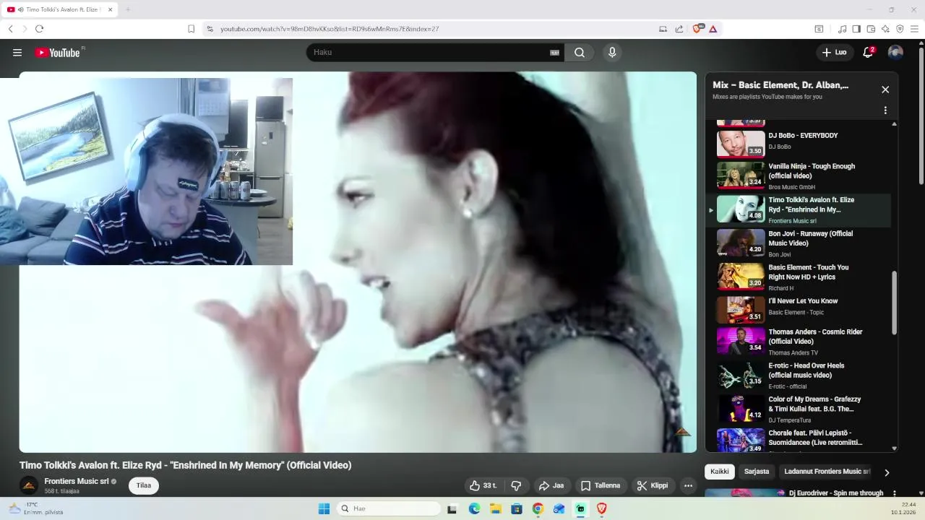The width and height of the screenshot is (925, 520).
Task: Click the main video player area
Action: click(x=358, y=262)
